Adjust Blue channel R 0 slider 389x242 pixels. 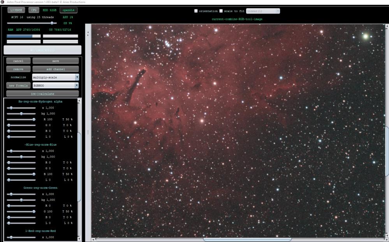[x=21, y=162]
